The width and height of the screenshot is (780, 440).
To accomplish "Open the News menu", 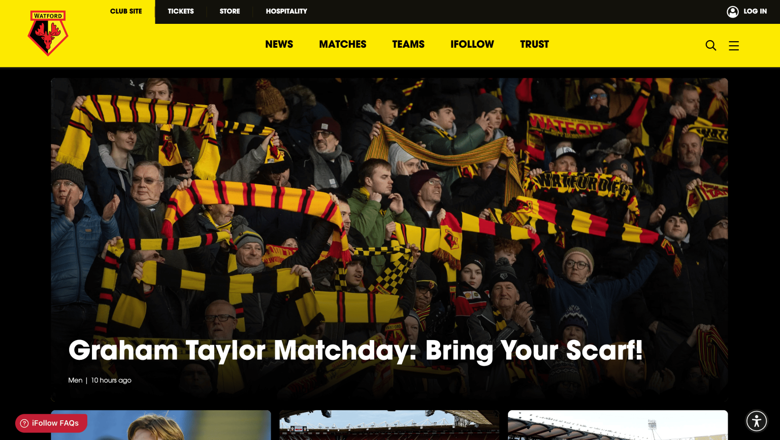I will coord(279,44).
